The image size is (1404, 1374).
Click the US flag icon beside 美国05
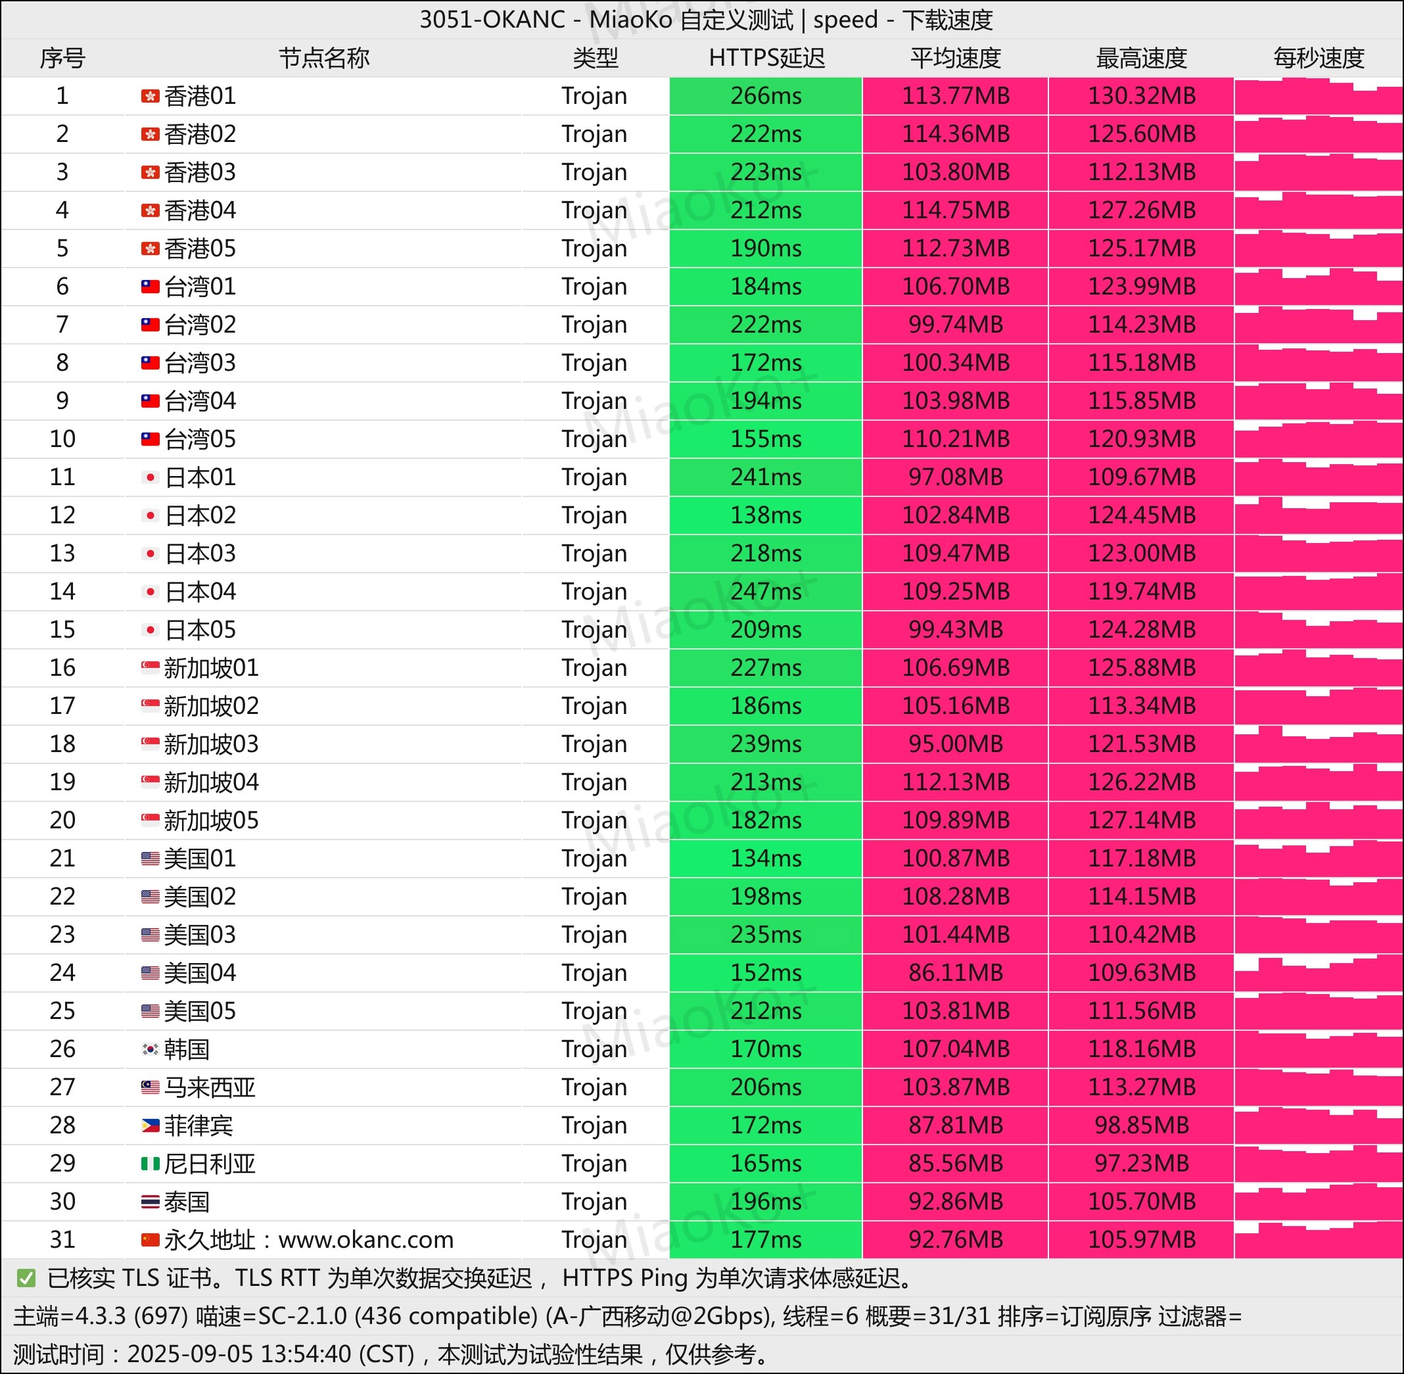[x=150, y=1011]
